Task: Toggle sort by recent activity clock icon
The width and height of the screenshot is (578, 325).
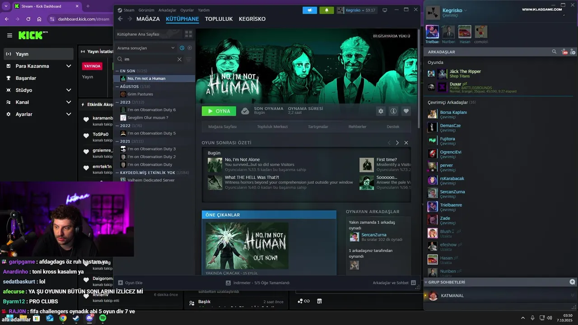Action: [182, 48]
